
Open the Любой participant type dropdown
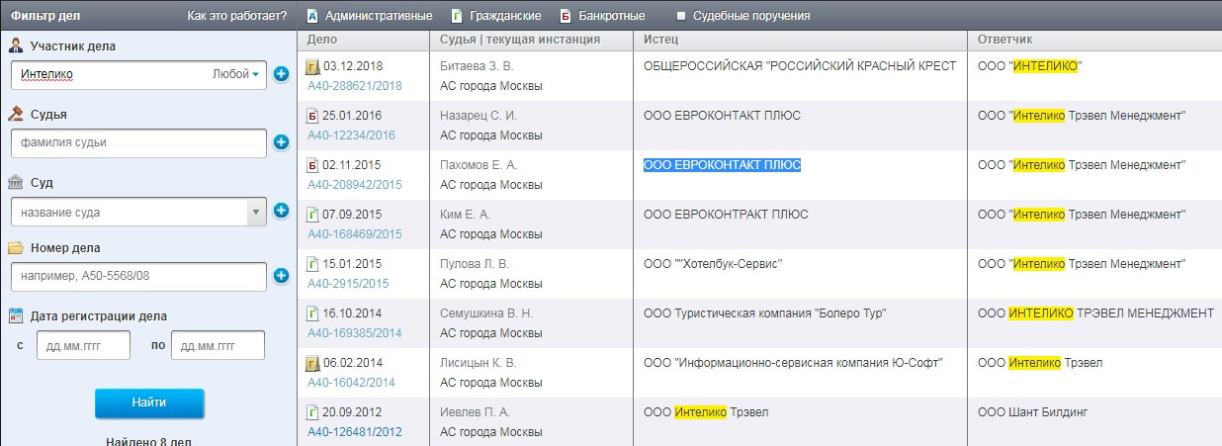click(x=236, y=74)
